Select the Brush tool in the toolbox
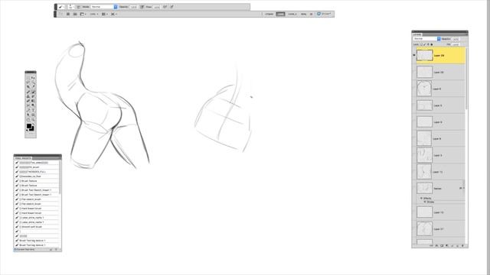This screenshot has width=490, height=275. [33, 92]
